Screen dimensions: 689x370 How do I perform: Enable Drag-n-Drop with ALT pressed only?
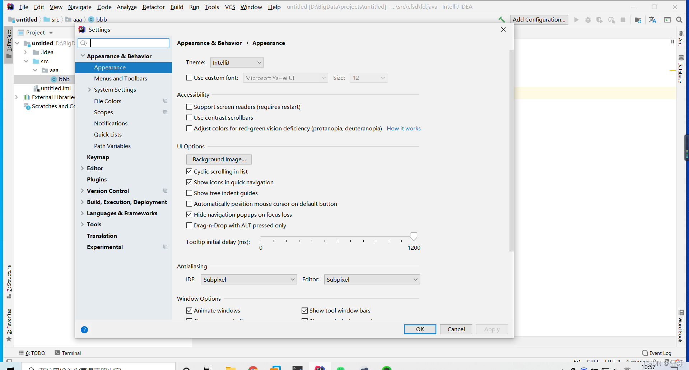tap(189, 225)
